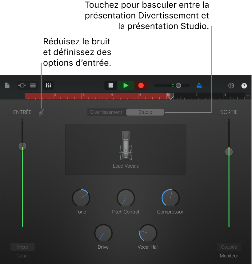
Task: Adjust the ENTRÉE input level fader
Action: 22,146
